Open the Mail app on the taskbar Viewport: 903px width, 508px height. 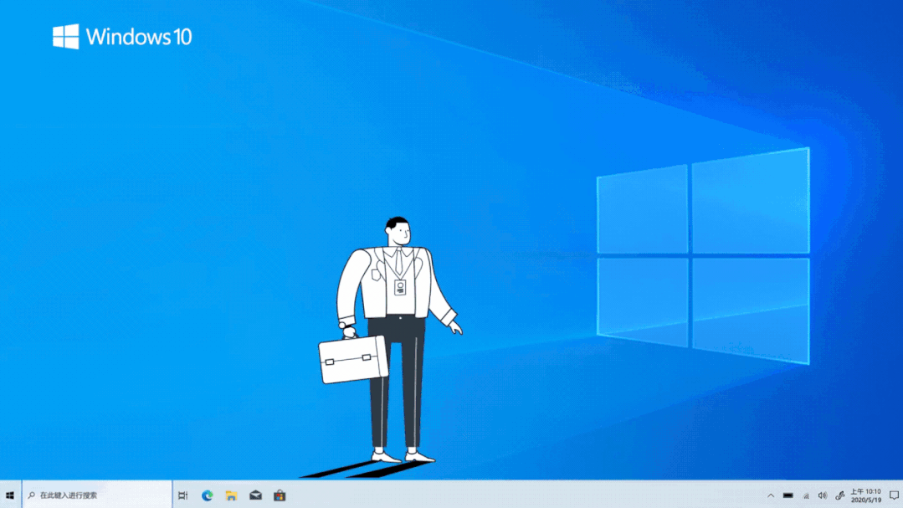pos(256,495)
